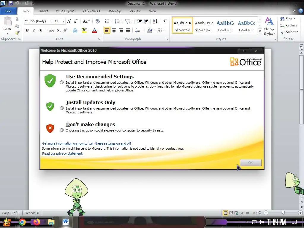Switch to the Page Layout tab
This screenshot has width=304, height=228.
pyautogui.click(x=65, y=11)
